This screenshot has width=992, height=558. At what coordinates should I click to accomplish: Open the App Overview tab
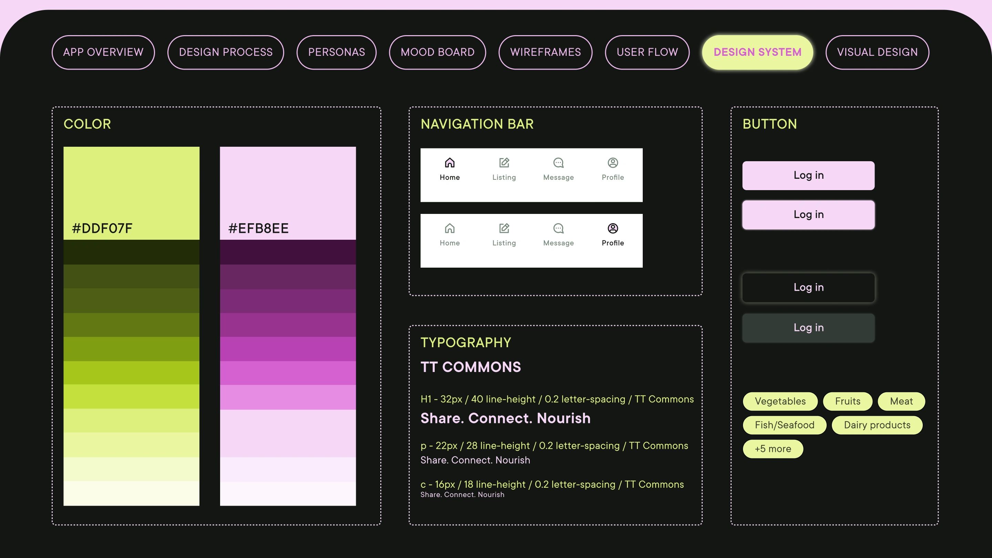pyautogui.click(x=103, y=52)
